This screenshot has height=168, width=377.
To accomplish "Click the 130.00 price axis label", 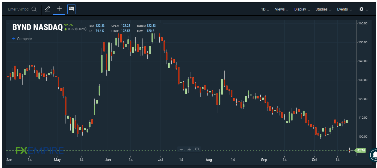I will pyautogui.click(x=363, y=80).
